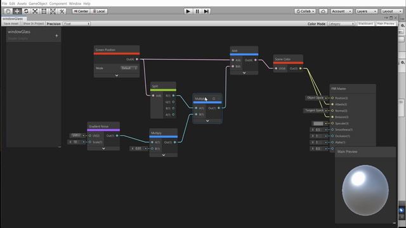Select the Gradient Noise node title
The height and width of the screenshot is (228, 406).
[99, 127]
